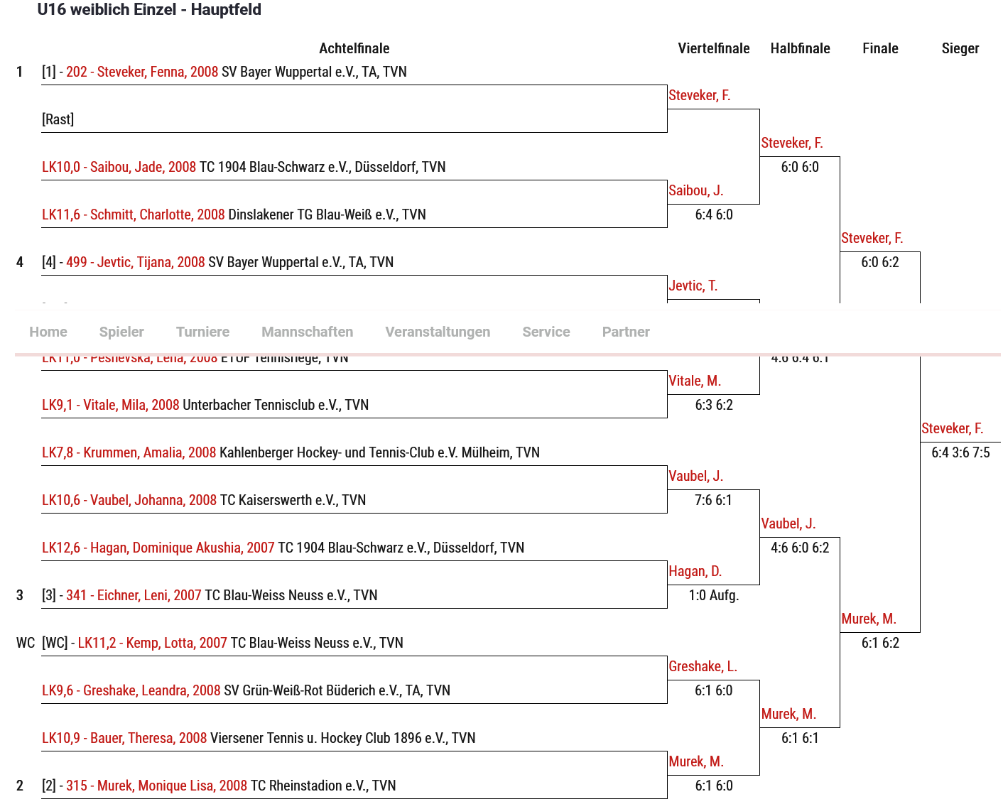
Task: Click the Saibou, Jade, 2008 player link
Action: (x=119, y=167)
